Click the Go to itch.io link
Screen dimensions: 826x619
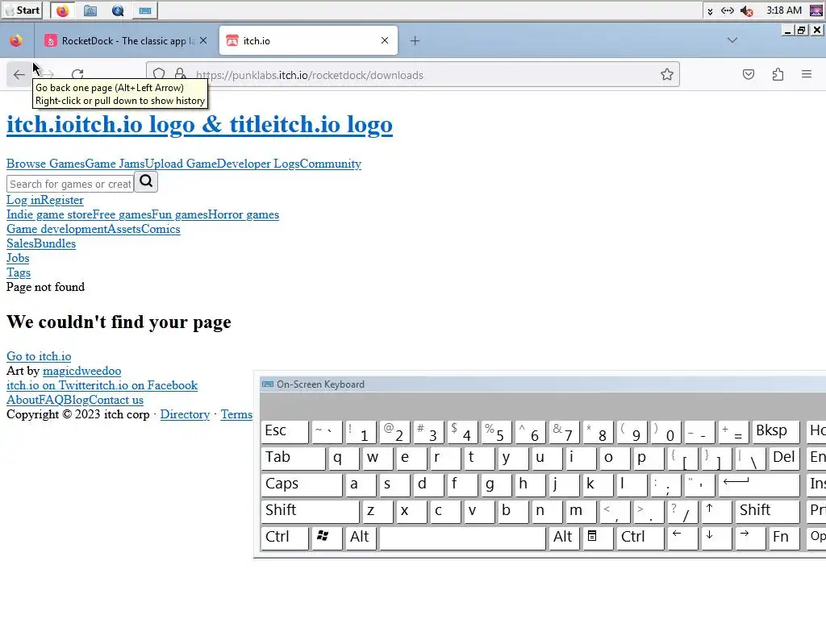[x=39, y=356]
